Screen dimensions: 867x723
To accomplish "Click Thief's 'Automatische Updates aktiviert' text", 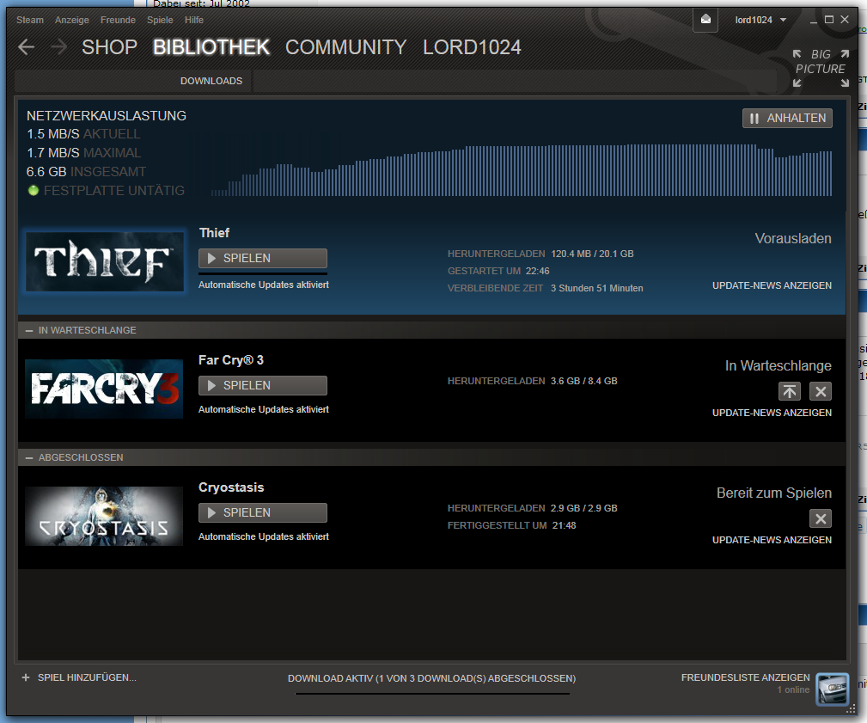I will coord(264,285).
